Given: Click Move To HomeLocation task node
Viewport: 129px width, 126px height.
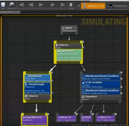Looking at the screenshot, I should [105, 118].
